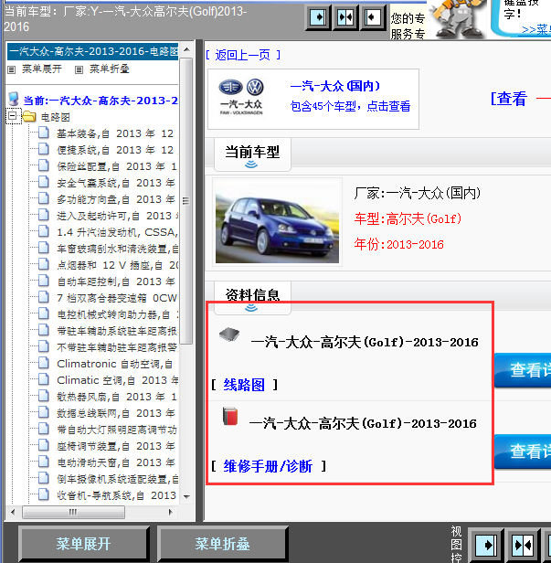Click the vertical scrollbar thumb in tree
This screenshot has width=551, height=563.
[x=185, y=201]
